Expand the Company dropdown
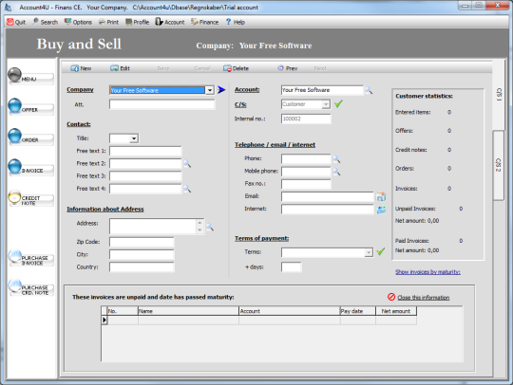 210,90
